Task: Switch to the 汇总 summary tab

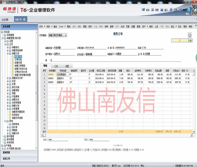Action: click(x=56, y=66)
